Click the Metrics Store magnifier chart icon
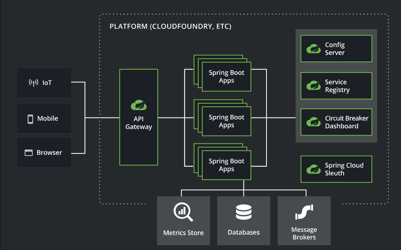The width and height of the screenshot is (401, 250). coord(183,212)
